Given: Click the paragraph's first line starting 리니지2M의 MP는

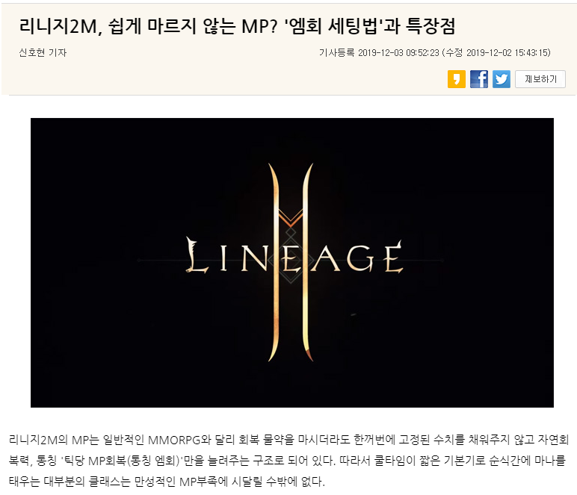Looking at the screenshot, I should point(288,440).
